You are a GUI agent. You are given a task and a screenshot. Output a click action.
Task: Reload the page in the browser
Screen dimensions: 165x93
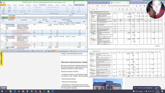tap(97, 6)
